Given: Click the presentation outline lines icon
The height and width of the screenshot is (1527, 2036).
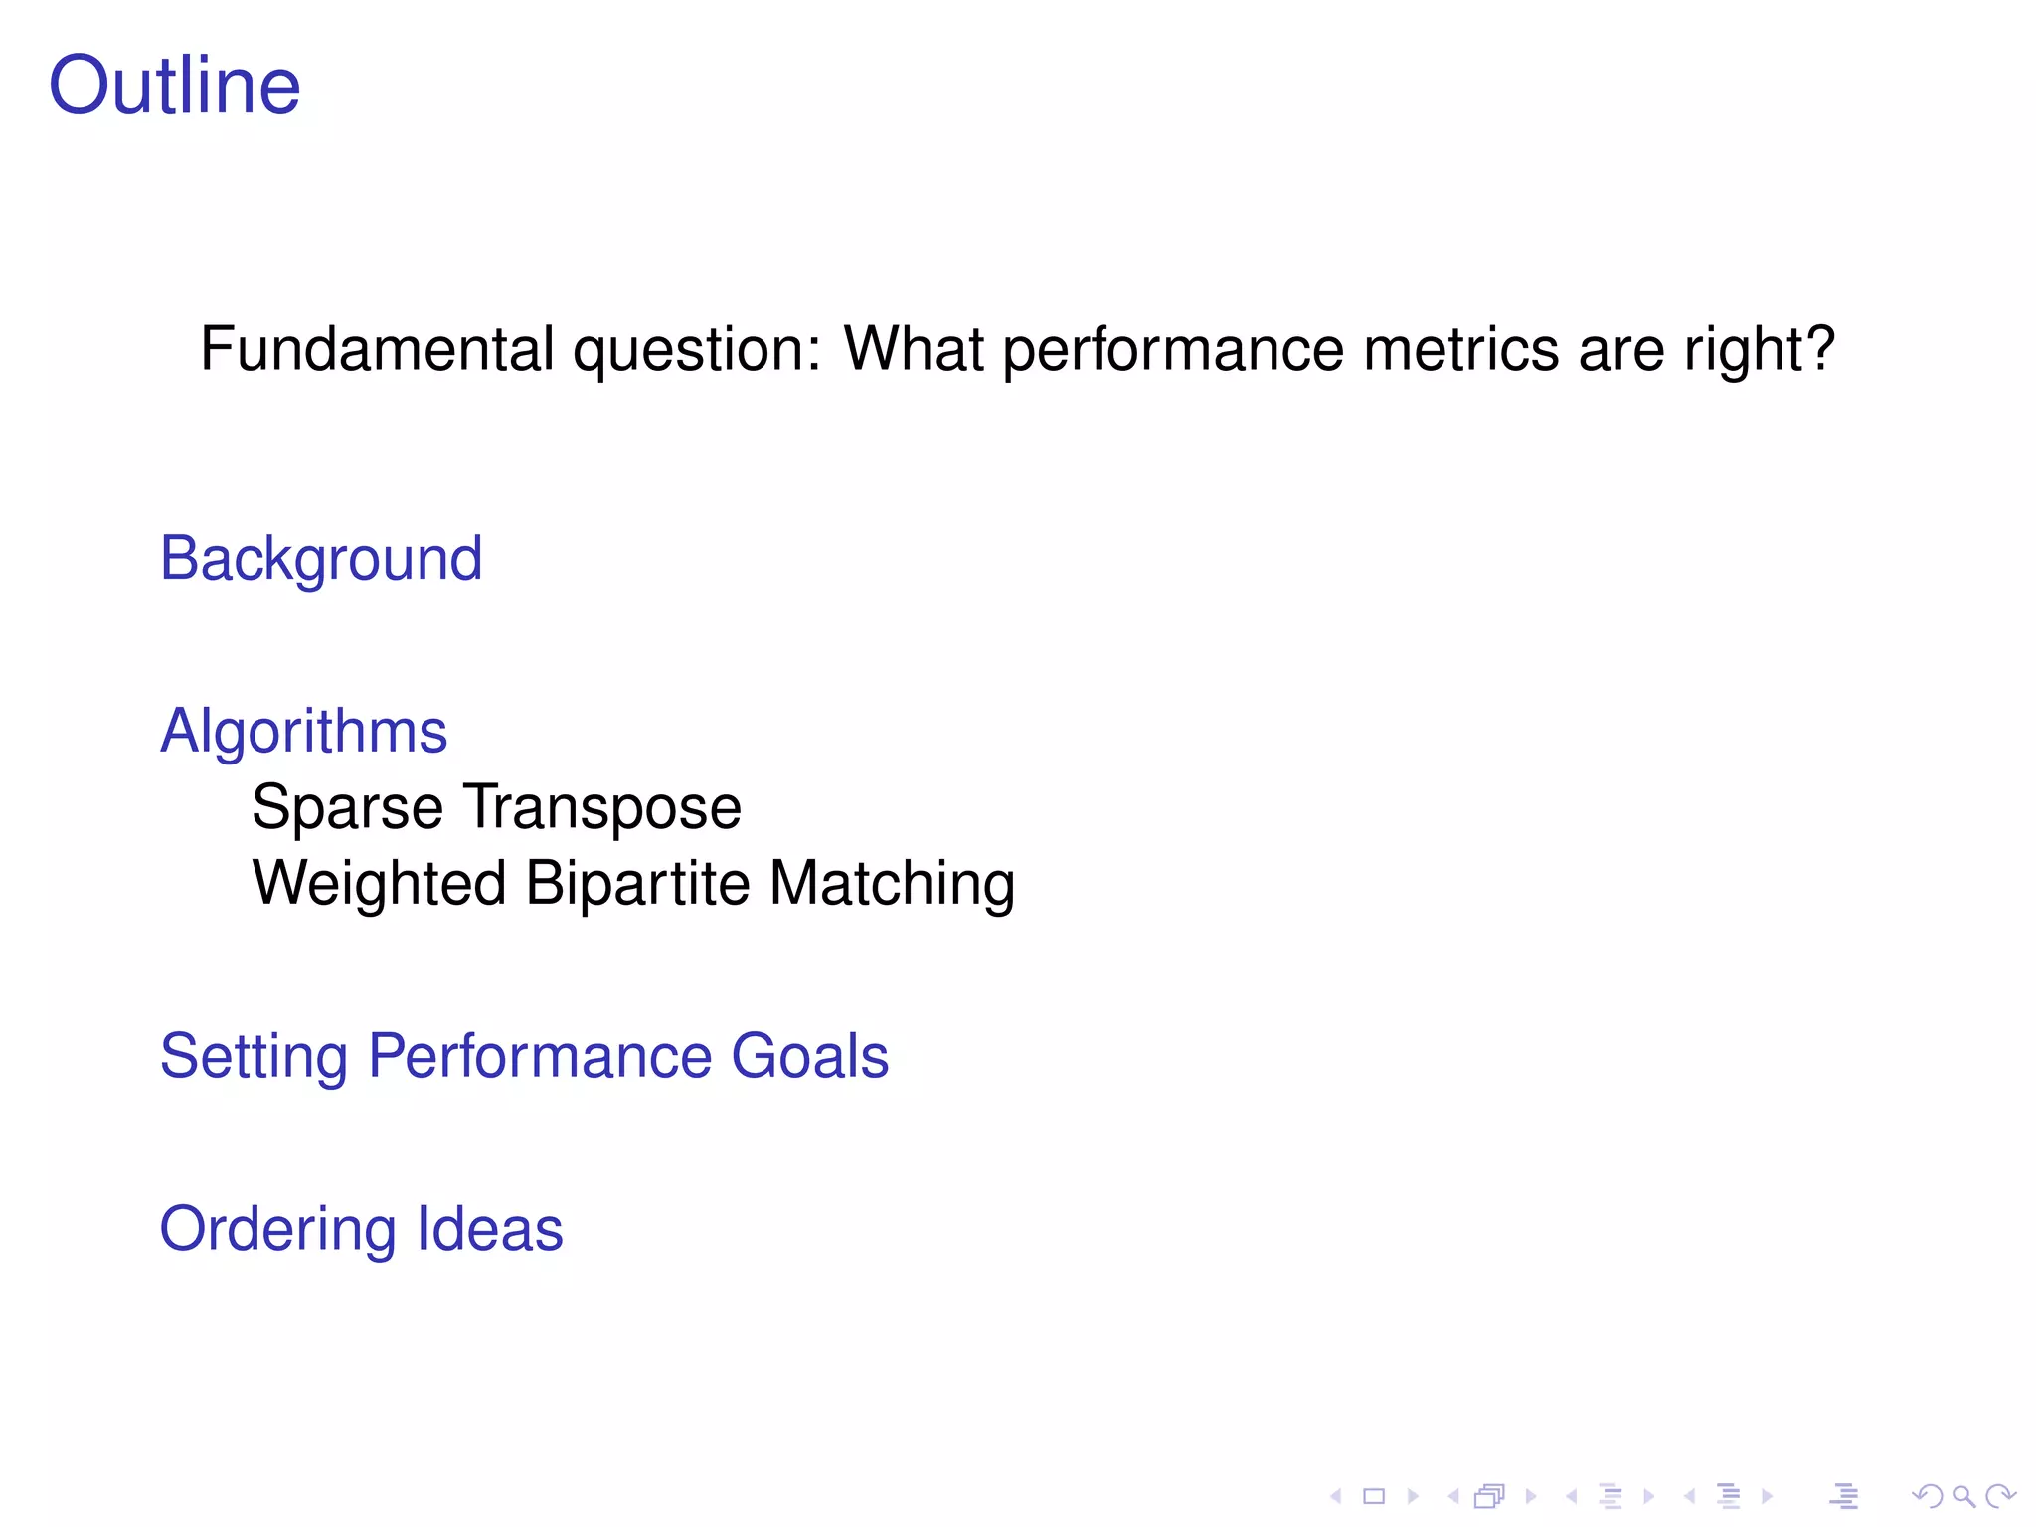Looking at the screenshot, I should click(x=1844, y=1496).
